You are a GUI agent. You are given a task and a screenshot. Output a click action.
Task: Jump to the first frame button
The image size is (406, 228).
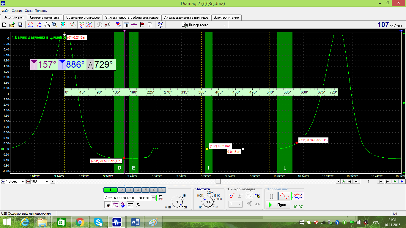(x=350, y=181)
